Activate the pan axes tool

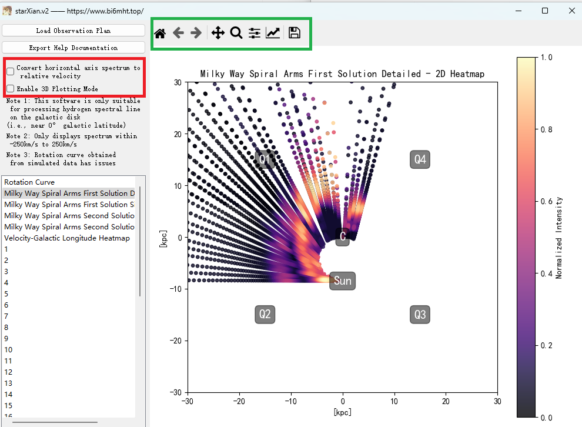[218, 33]
